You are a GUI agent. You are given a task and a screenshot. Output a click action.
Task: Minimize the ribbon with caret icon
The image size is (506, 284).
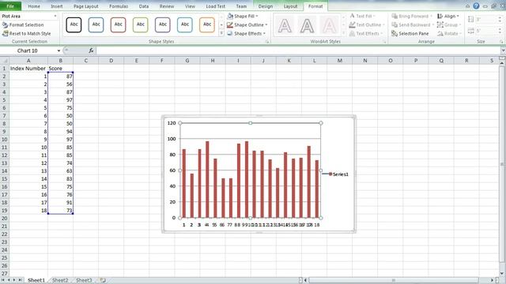(467, 6)
